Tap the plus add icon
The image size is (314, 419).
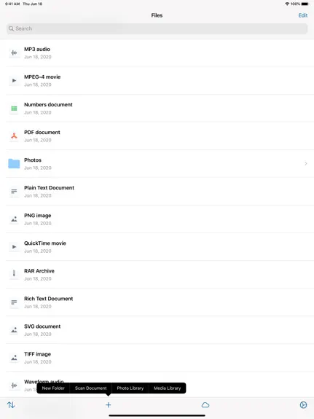(x=109, y=405)
